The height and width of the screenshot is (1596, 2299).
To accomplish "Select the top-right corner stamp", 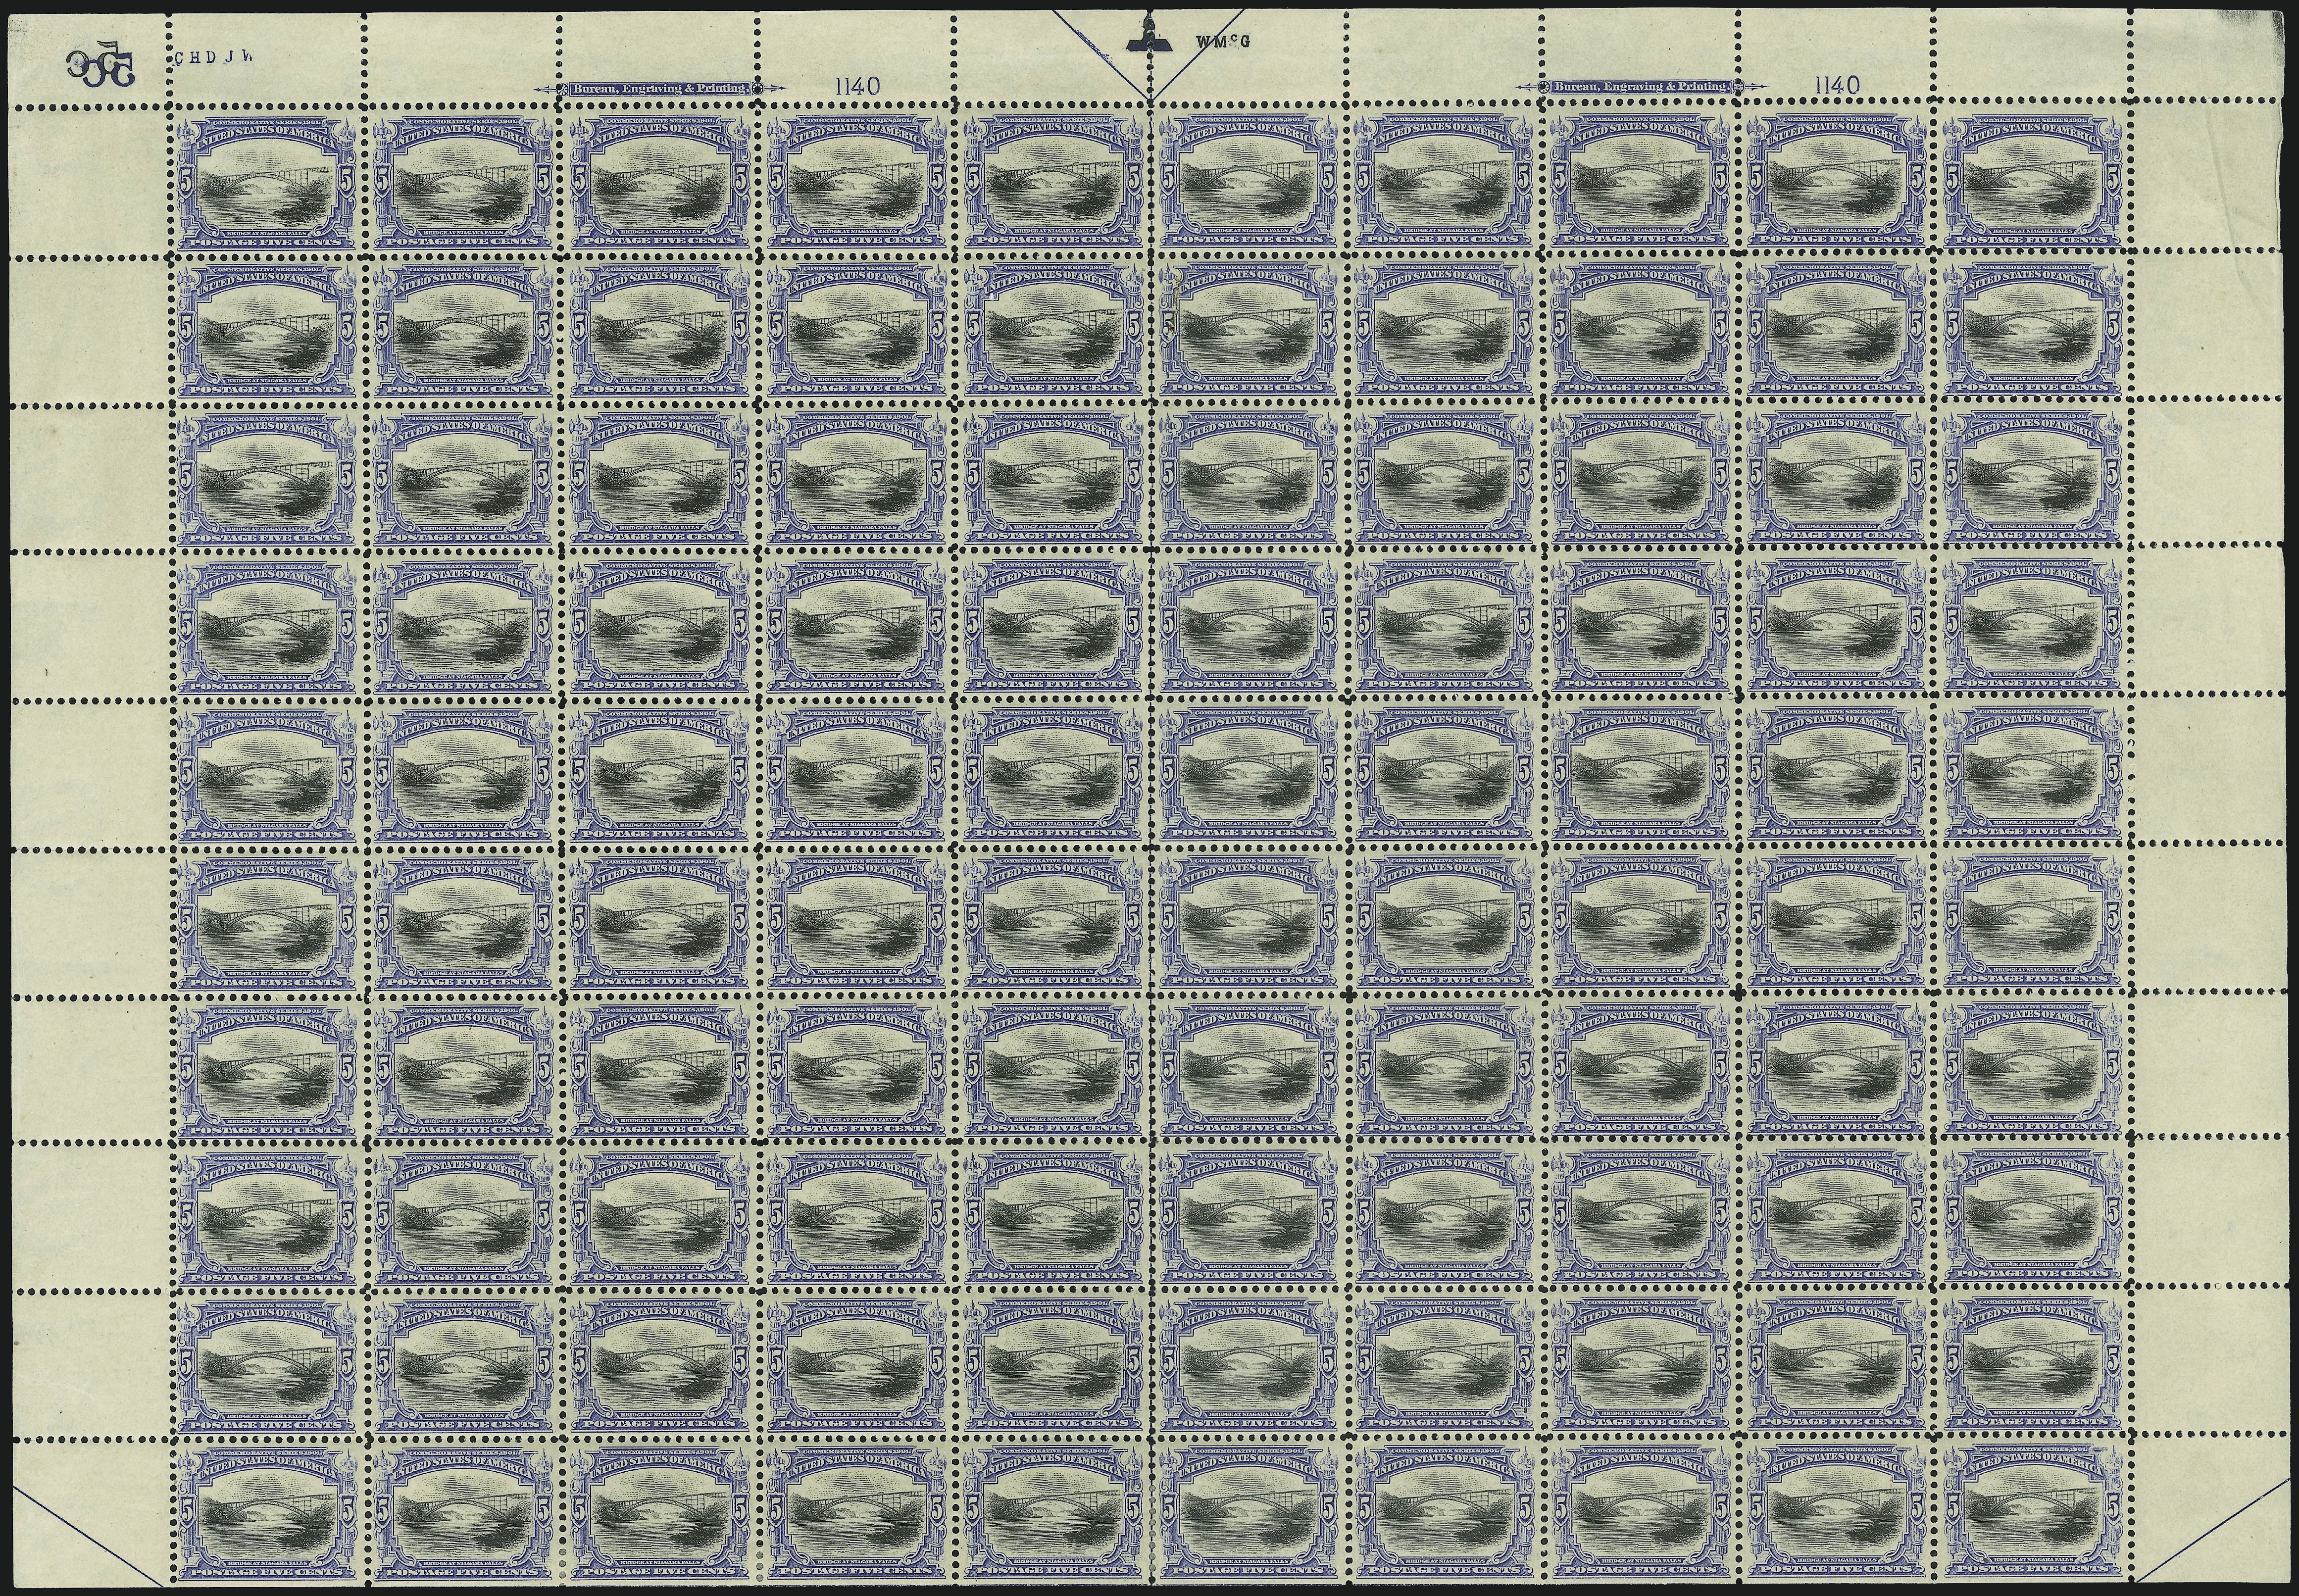I will click(2034, 181).
